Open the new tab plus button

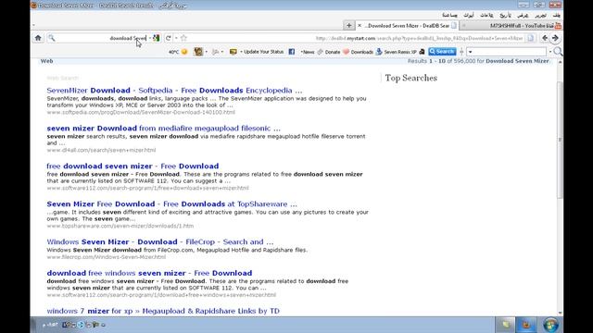pyautogui.click(x=348, y=26)
